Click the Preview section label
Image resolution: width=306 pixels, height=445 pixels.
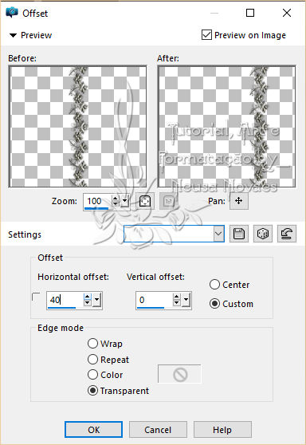coord(37,35)
